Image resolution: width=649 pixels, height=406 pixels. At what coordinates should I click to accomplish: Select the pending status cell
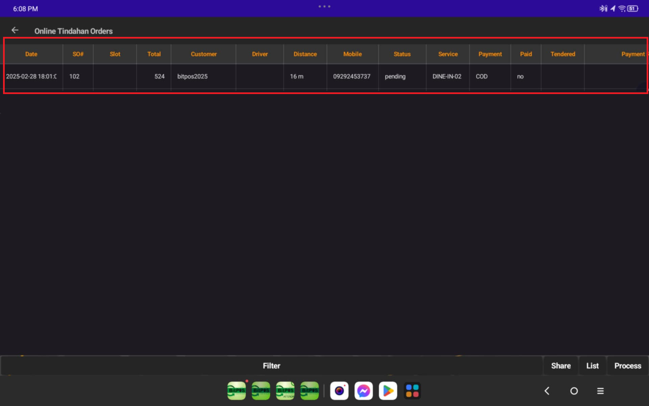[402, 76]
